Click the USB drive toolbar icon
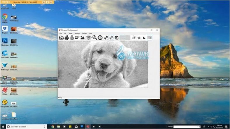 [x=72, y=38]
